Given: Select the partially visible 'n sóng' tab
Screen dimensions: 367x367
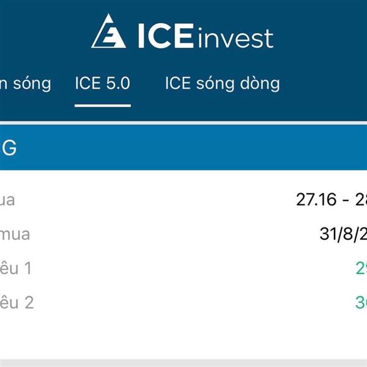Looking at the screenshot, I should click(x=25, y=84).
